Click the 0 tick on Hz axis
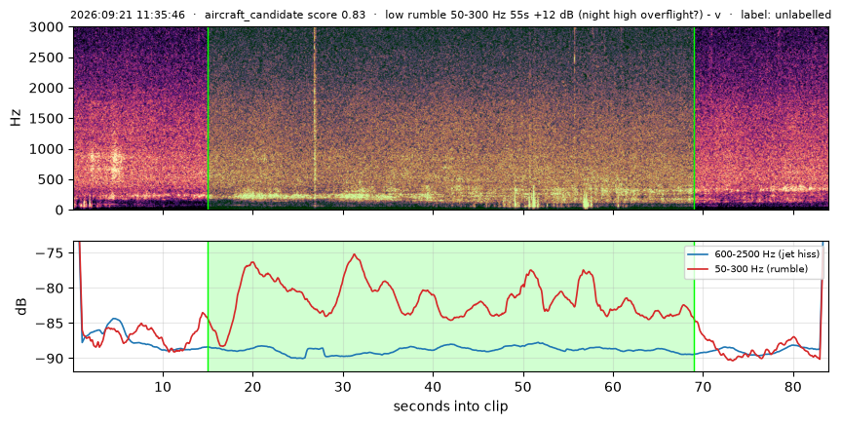 [61, 210]
